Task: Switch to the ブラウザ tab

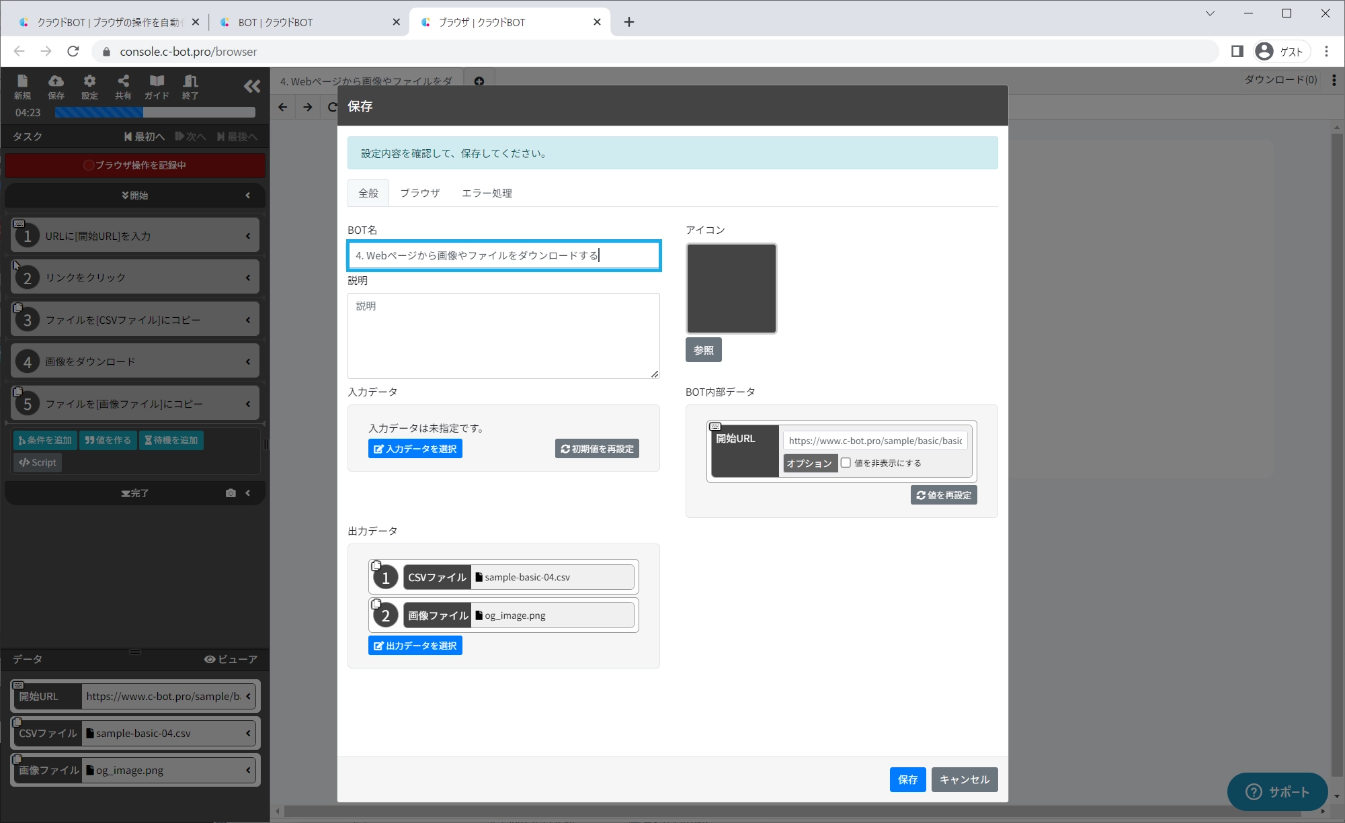Action: tap(419, 193)
